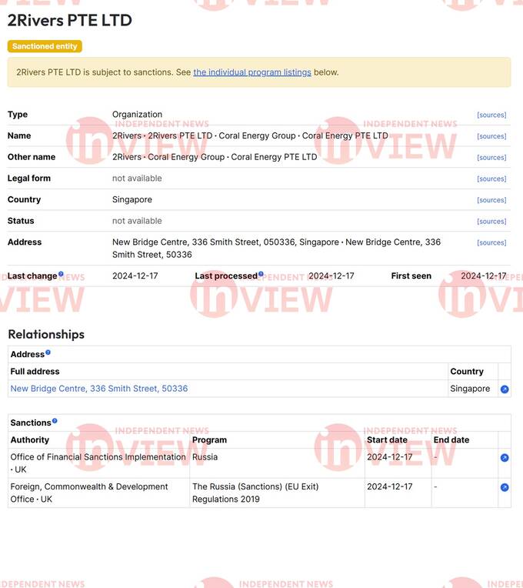The height and width of the screenshot is (588, 523).
Task: View sources for the Name field
Action: (x=491, y=136)
